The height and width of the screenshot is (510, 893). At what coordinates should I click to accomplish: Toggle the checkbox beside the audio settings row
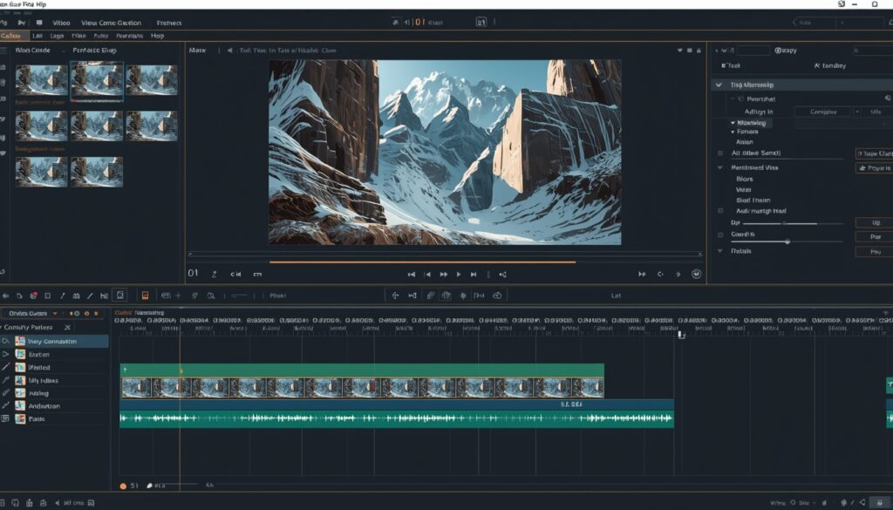[720, 208]
